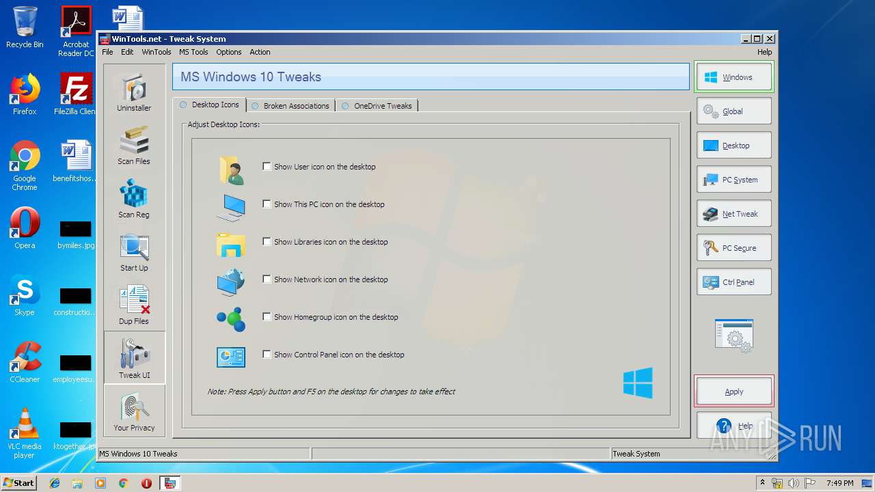This screenshot has width=875, height=492.
Task: Select the Desktop tweaks button
Action: pos(734,146)
